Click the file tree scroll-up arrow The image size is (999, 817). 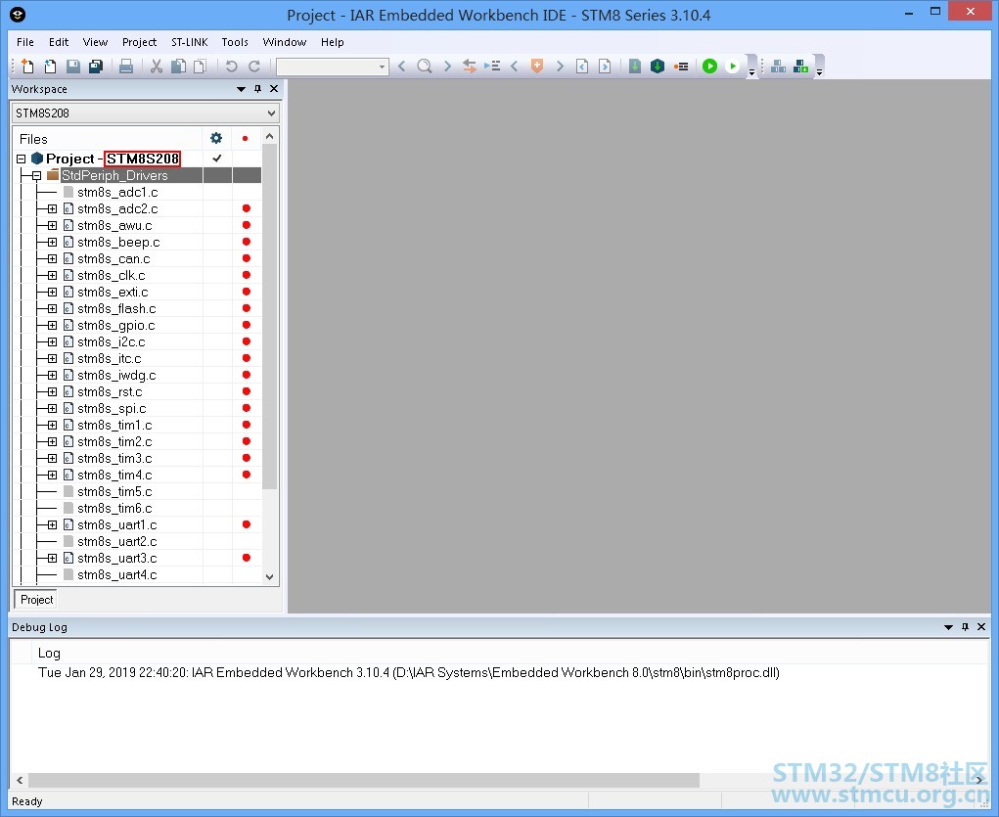(x=269, y=136)
